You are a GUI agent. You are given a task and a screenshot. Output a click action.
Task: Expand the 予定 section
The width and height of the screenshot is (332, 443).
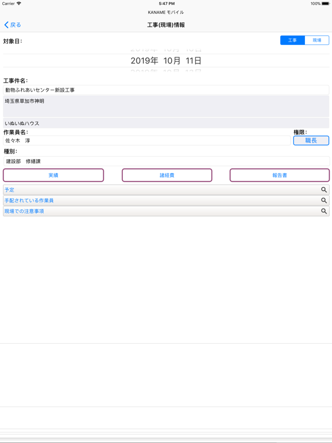(166, 190)
